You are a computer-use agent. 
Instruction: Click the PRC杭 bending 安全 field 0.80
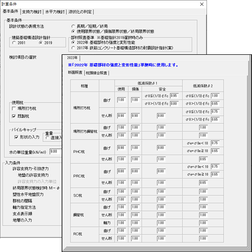tap(161, 171)
